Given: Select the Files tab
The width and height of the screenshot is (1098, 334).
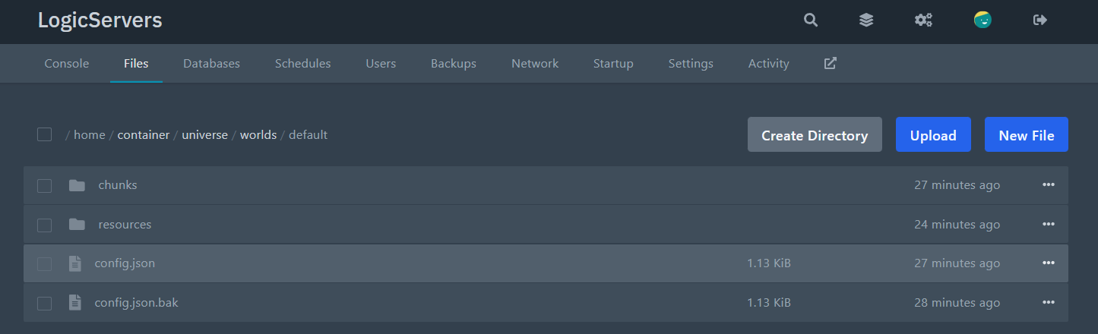Looking at the screenshot, I should click(x=136, y=64).
